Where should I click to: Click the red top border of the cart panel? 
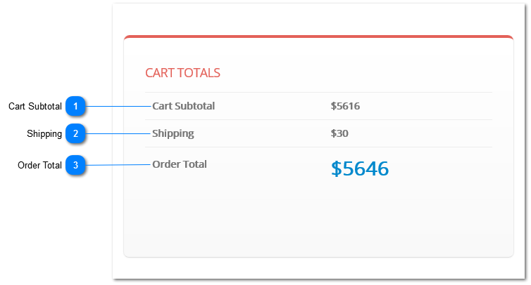[x=318, y=37]
